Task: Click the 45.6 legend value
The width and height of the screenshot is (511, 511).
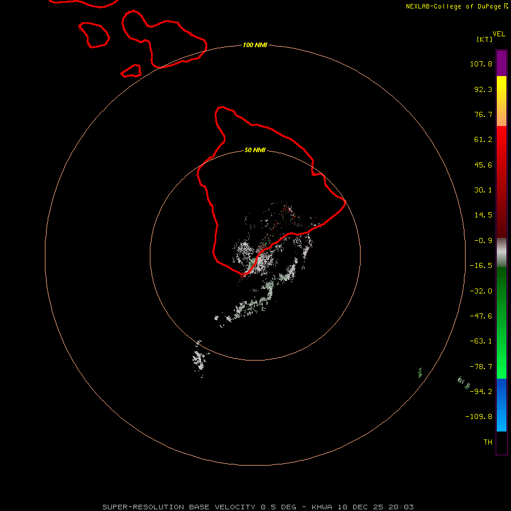Action: point(483,165)
